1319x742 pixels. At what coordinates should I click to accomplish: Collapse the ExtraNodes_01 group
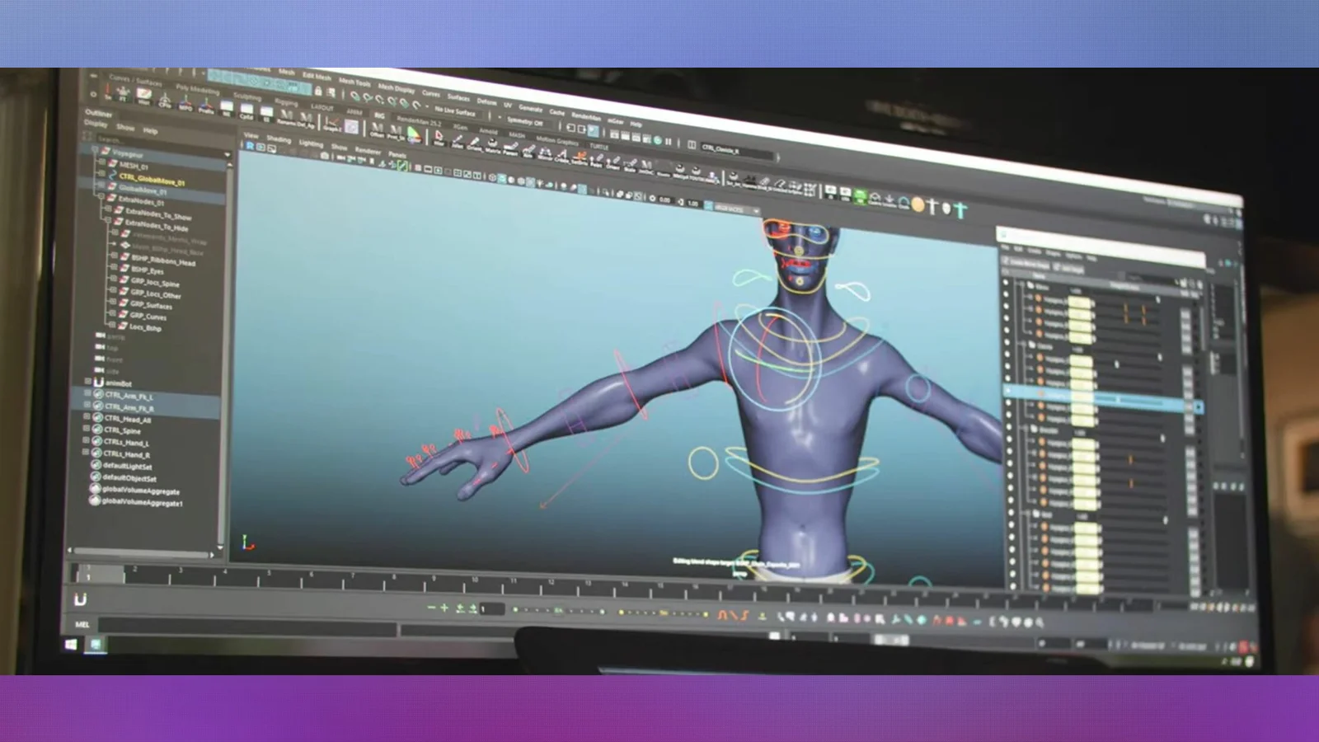[x=101, y=196]
